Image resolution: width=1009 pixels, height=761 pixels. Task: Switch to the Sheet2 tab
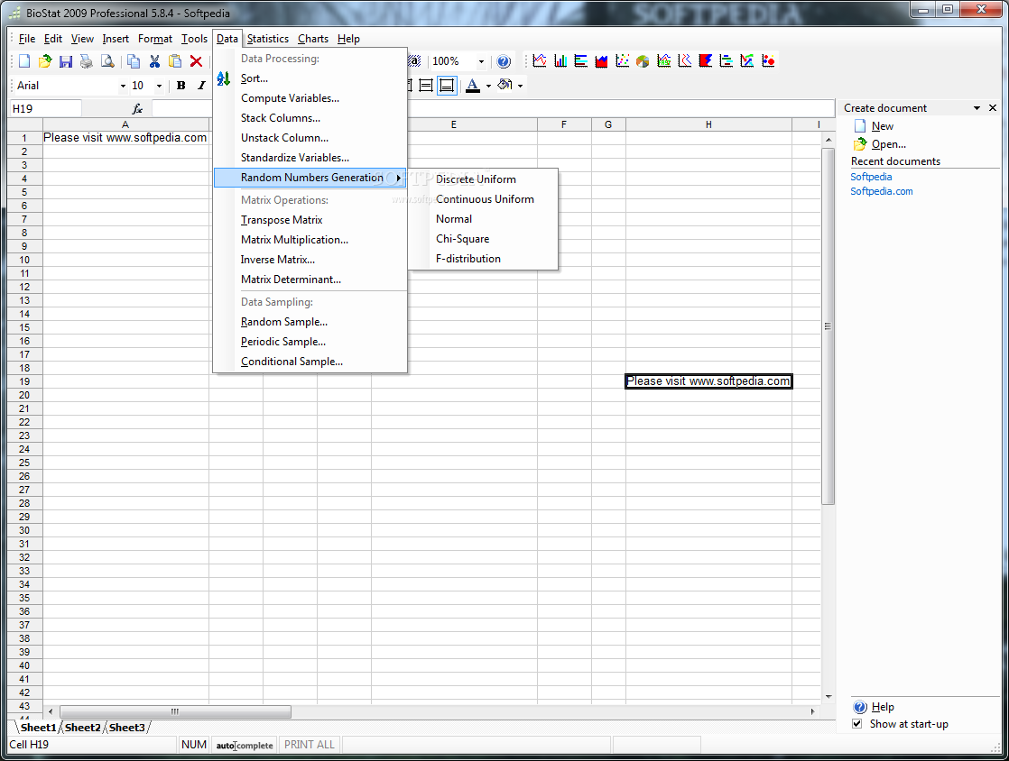[x=82, y=728]
